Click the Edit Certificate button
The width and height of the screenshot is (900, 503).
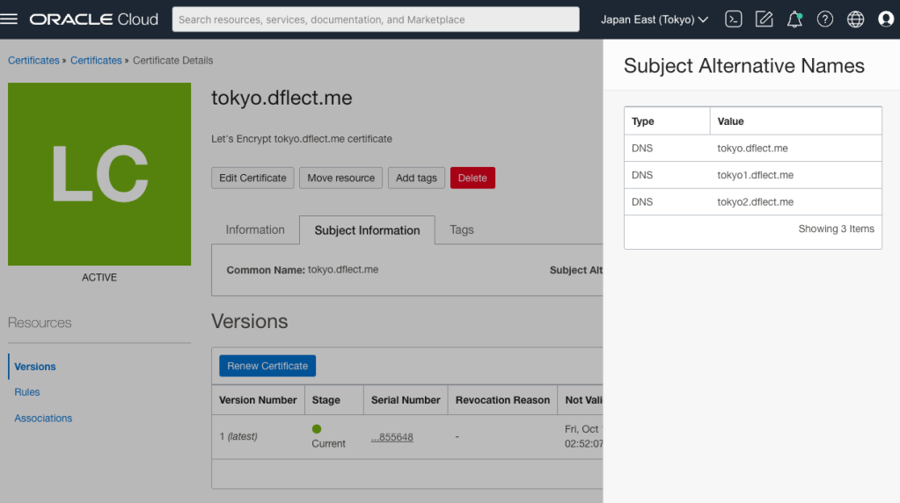click(252, 178)
